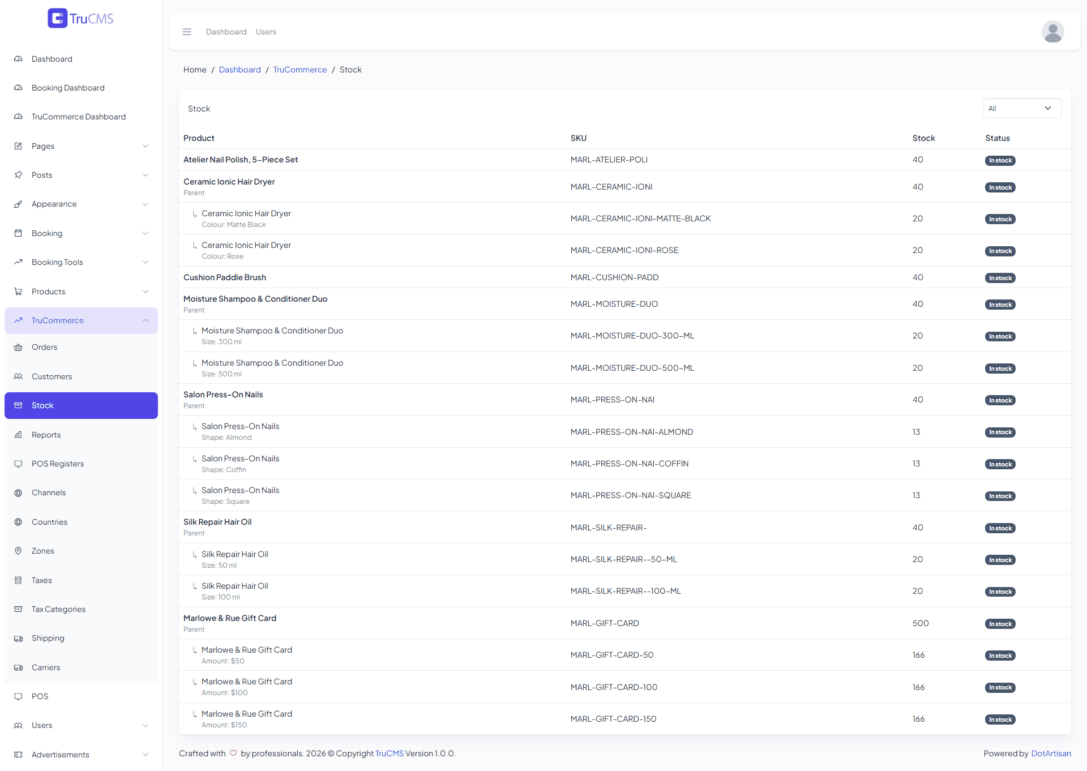Click the Countries globe icon
The width and height of the screenshot is (1087, 771).
18,522
